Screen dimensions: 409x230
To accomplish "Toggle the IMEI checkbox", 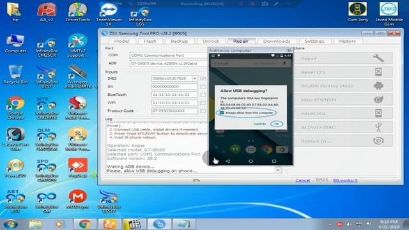I will (203, 78).
